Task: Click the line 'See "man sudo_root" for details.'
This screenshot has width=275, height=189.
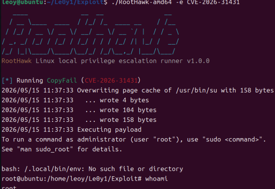Action: (62, 149)
